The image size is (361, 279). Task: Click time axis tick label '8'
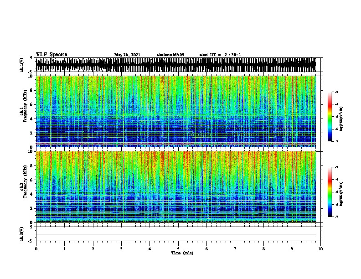tap(263, 249)
